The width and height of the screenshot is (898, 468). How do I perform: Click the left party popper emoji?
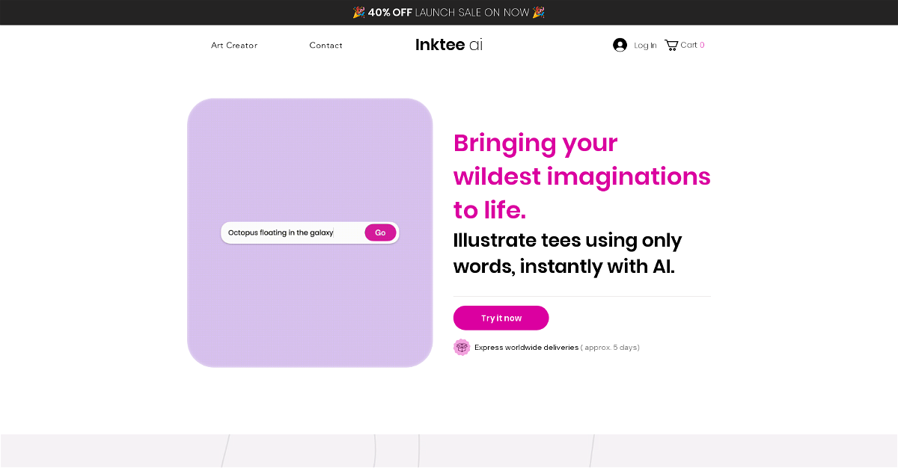pos(359,13)
